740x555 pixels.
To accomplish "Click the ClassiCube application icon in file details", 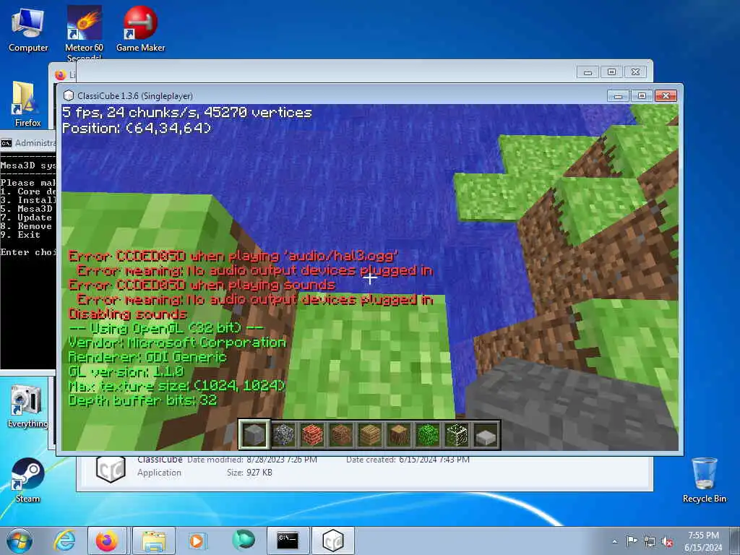I will click(x=111, y=468).
